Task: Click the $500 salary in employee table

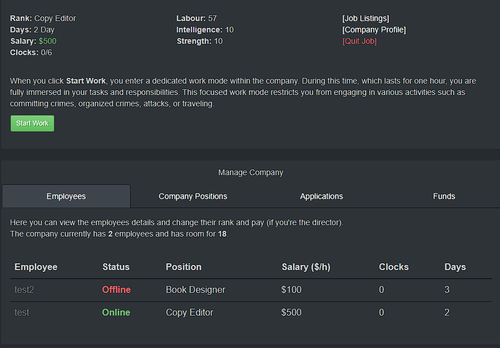Action: [291, 312]
